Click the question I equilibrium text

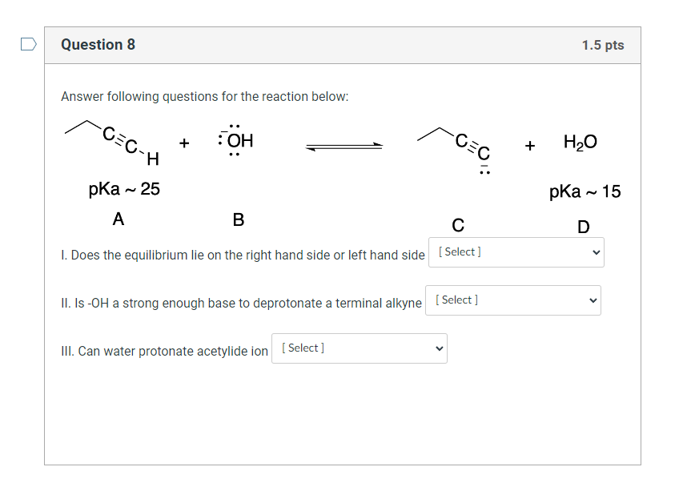click(243, 256)
